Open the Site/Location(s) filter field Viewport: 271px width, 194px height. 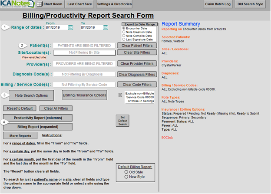pyautogui.click(x=84, y=53)
